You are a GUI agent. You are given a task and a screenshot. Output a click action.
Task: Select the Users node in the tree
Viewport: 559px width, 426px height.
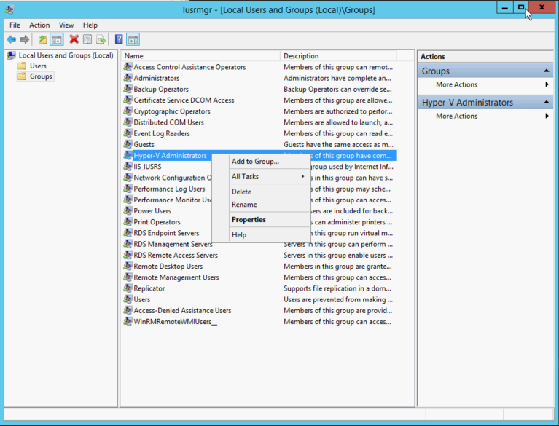click(38, 66)
